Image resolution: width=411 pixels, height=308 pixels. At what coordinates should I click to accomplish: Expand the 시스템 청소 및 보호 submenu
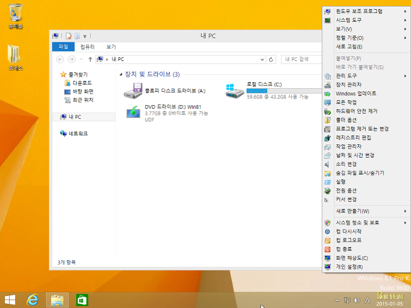366,223
